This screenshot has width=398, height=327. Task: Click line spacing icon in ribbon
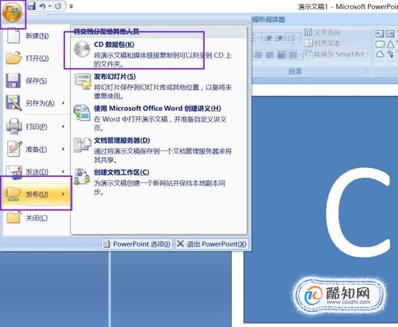(x=293, y=38)
